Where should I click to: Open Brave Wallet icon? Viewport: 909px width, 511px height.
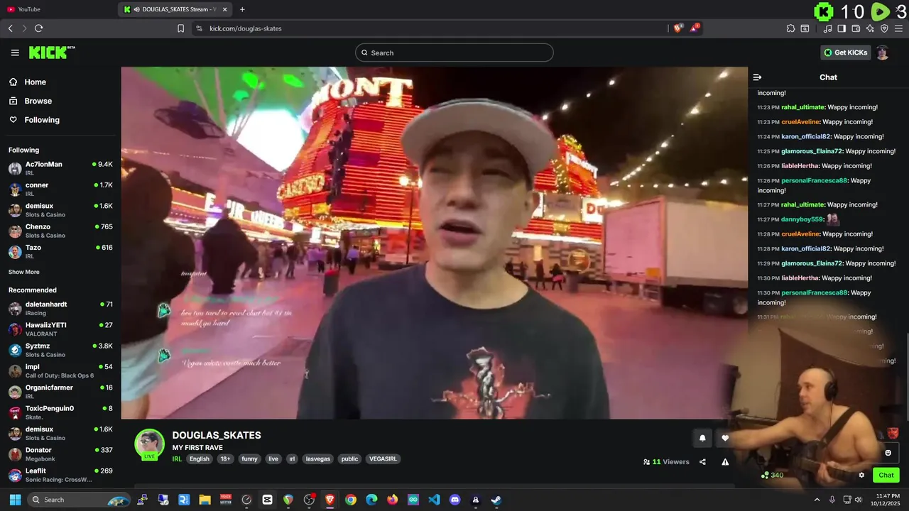856,28
